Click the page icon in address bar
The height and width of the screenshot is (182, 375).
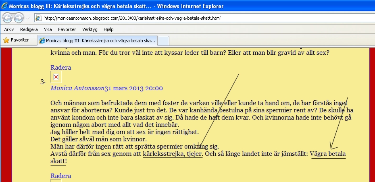(x=39, y=18)
